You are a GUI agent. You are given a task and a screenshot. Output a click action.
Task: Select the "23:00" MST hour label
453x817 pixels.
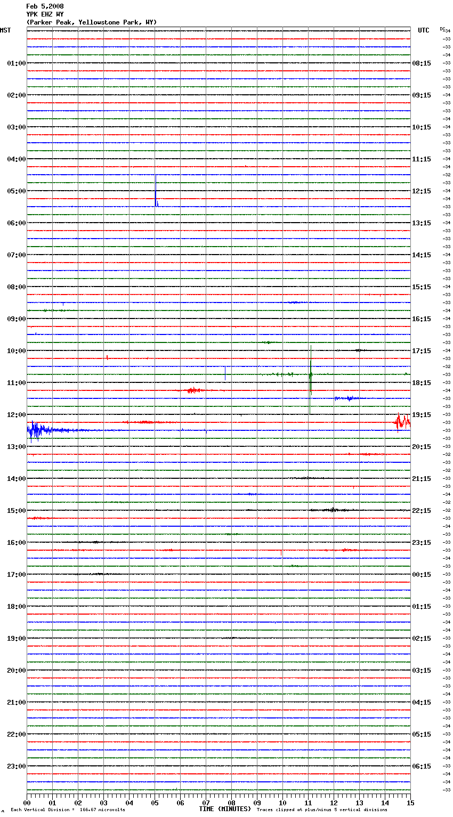pyautogui.click(x=17, y=766)
